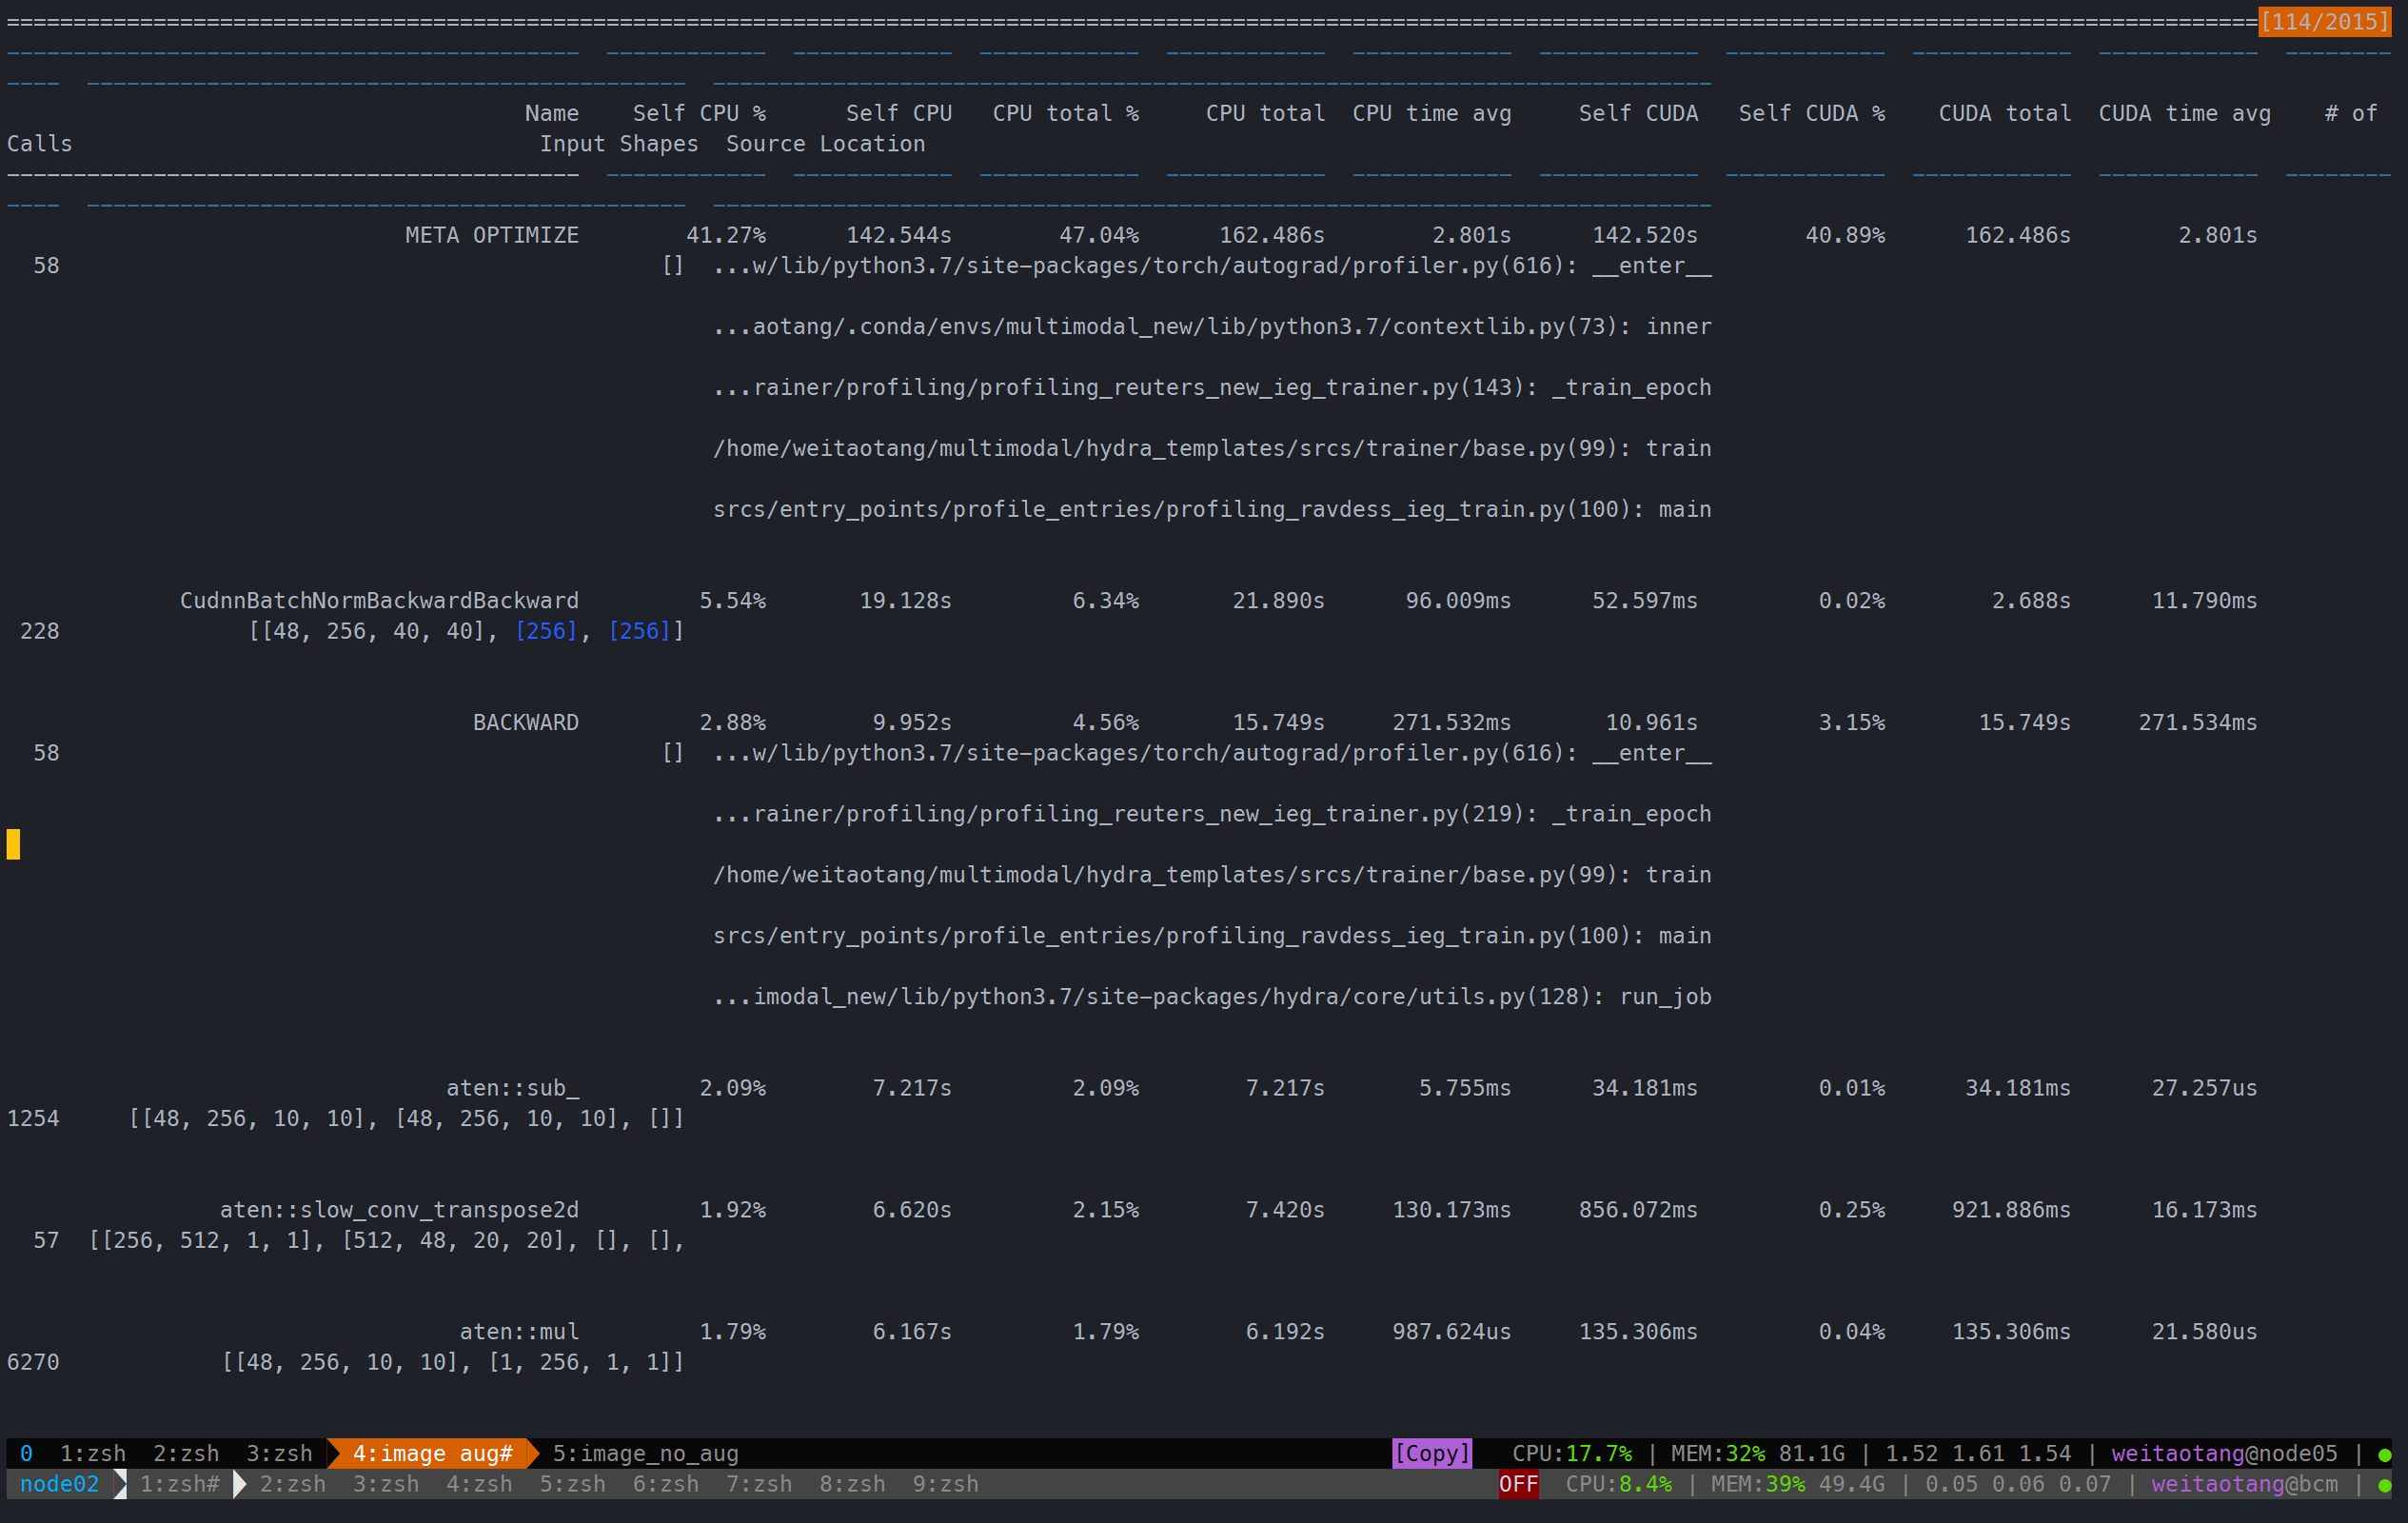The height and width of the screenshot is (1523, 2408).
Task: Click the Source Location header
Action: [x=826, y=144]
